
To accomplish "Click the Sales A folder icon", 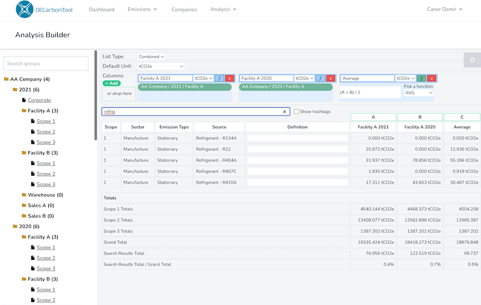I will pos(24,205).
